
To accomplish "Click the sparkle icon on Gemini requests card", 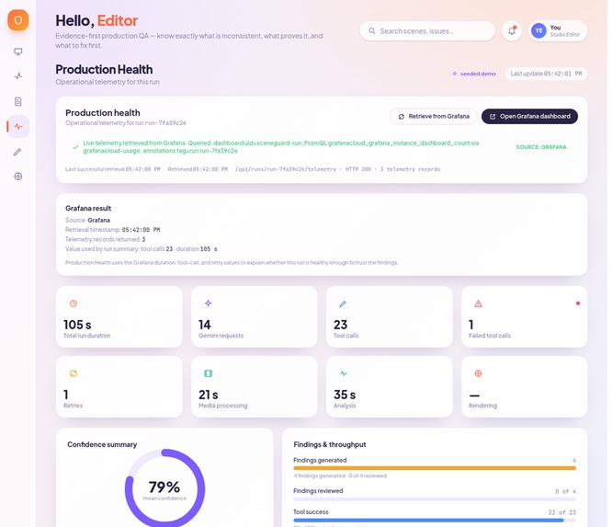I will [208, 304].
